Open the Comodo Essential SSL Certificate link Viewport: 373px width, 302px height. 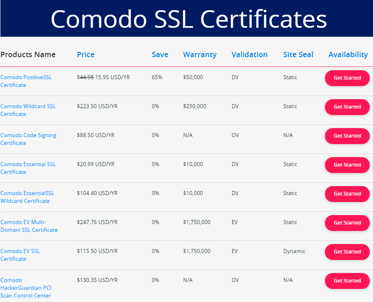[x=28, y=168]
